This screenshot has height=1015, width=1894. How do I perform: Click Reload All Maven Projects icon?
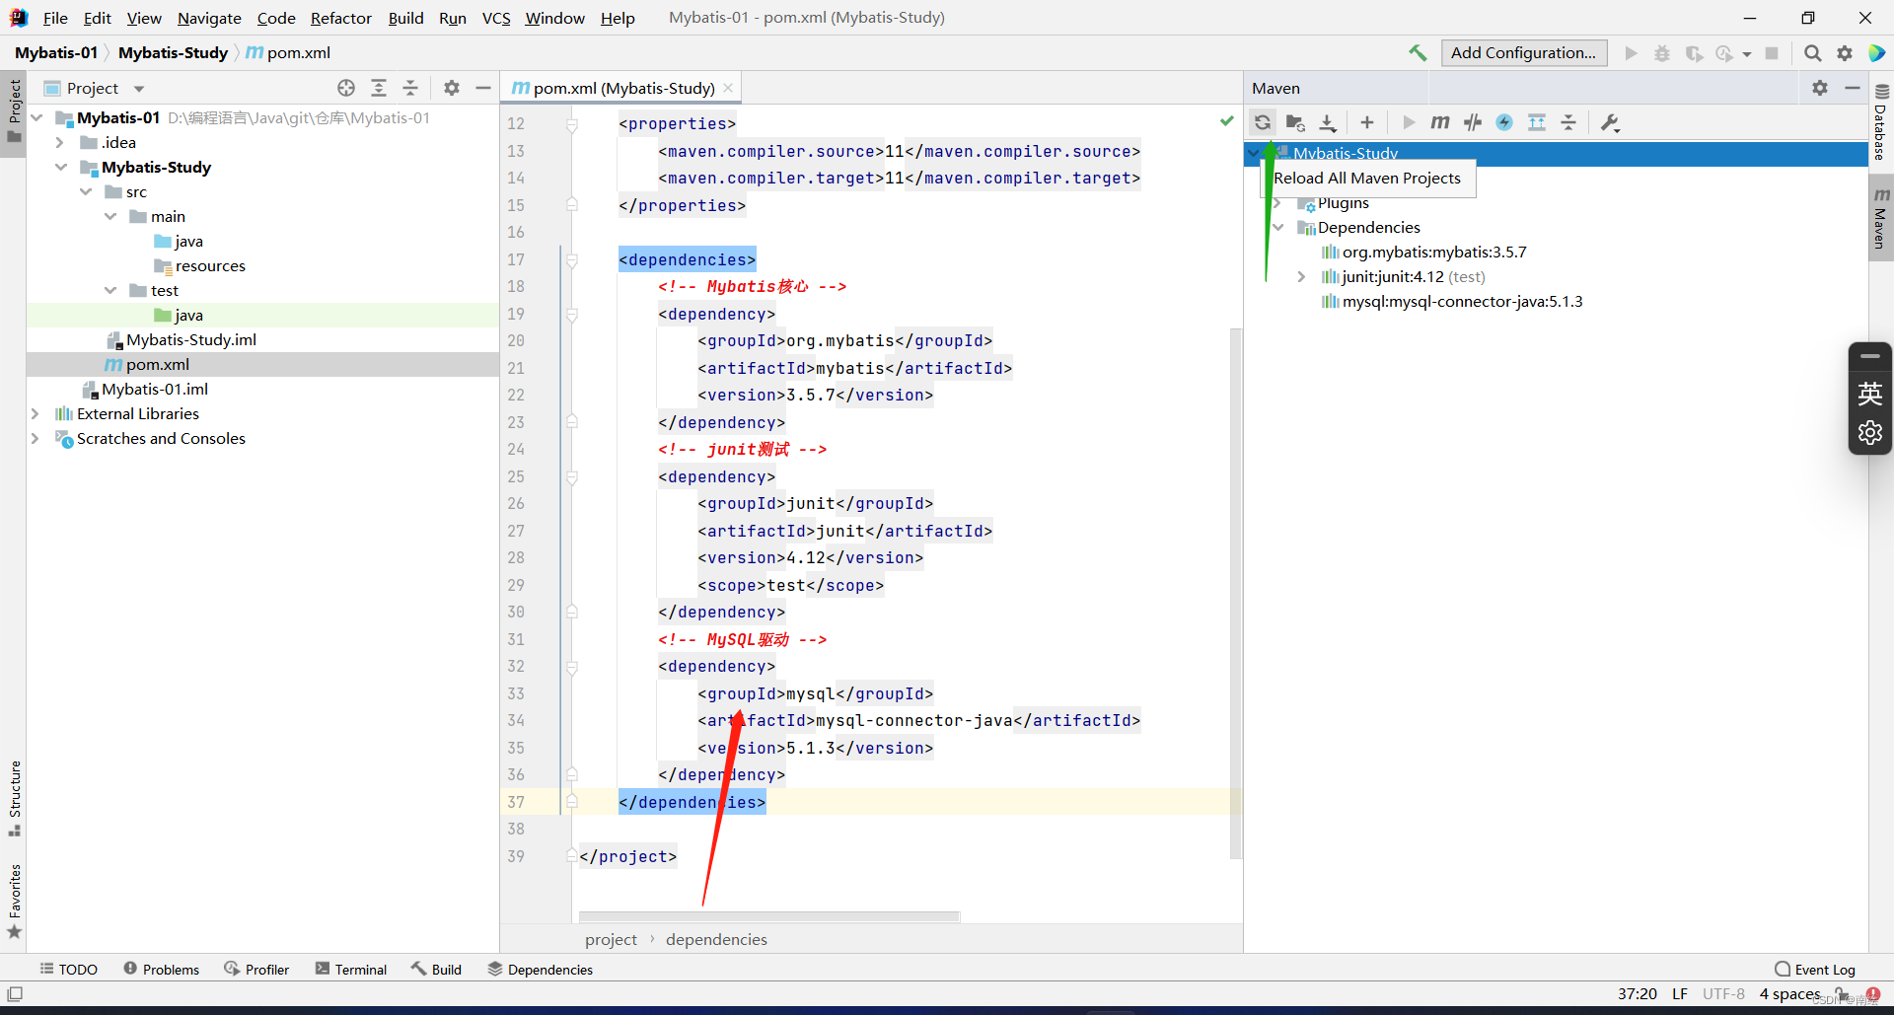click(x=1263, y=122)
